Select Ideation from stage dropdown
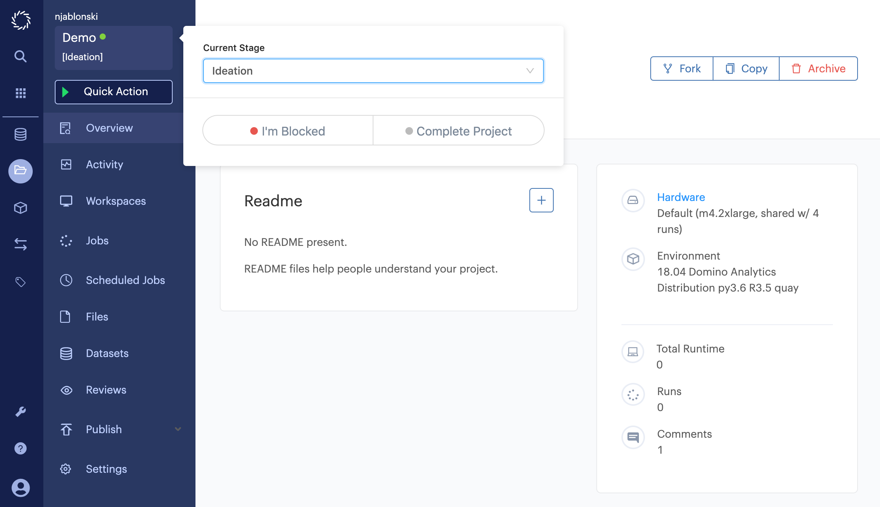880x507 pixels. click(x=373, y=70)
